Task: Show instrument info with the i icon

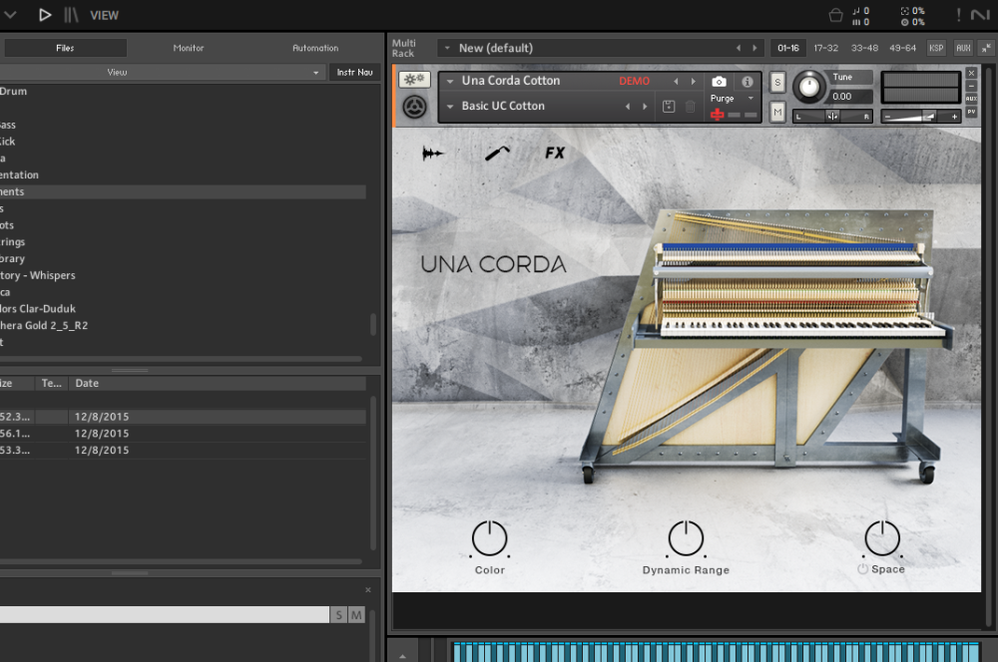Action: point(748,82)
